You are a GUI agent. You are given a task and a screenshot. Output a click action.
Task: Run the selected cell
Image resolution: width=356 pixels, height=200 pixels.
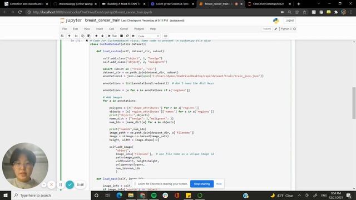(x=112, y=36)
